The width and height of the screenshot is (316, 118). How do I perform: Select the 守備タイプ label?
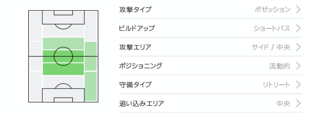coord(135,85)
